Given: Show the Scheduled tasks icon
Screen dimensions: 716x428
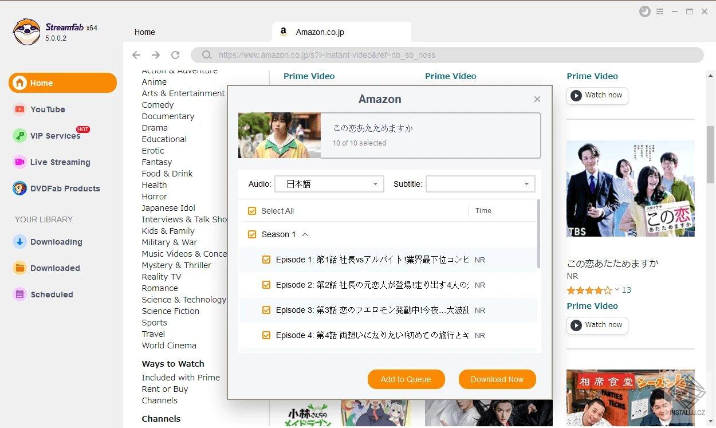Looking at the screenshot, I should click(20, 295).
